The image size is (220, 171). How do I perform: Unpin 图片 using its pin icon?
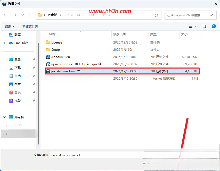34,84
